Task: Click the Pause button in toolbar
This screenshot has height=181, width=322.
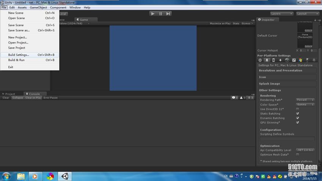Action: click(160, 14)
